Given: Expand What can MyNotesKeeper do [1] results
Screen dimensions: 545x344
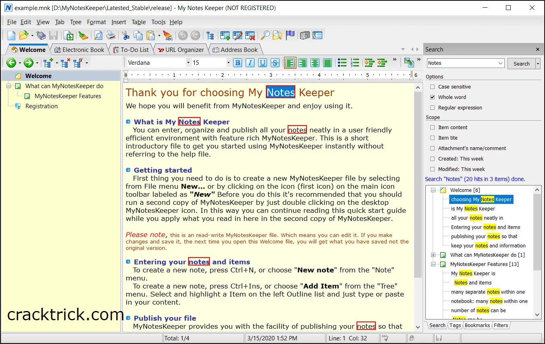Looking at the screenshot, I should click(433, 255).
